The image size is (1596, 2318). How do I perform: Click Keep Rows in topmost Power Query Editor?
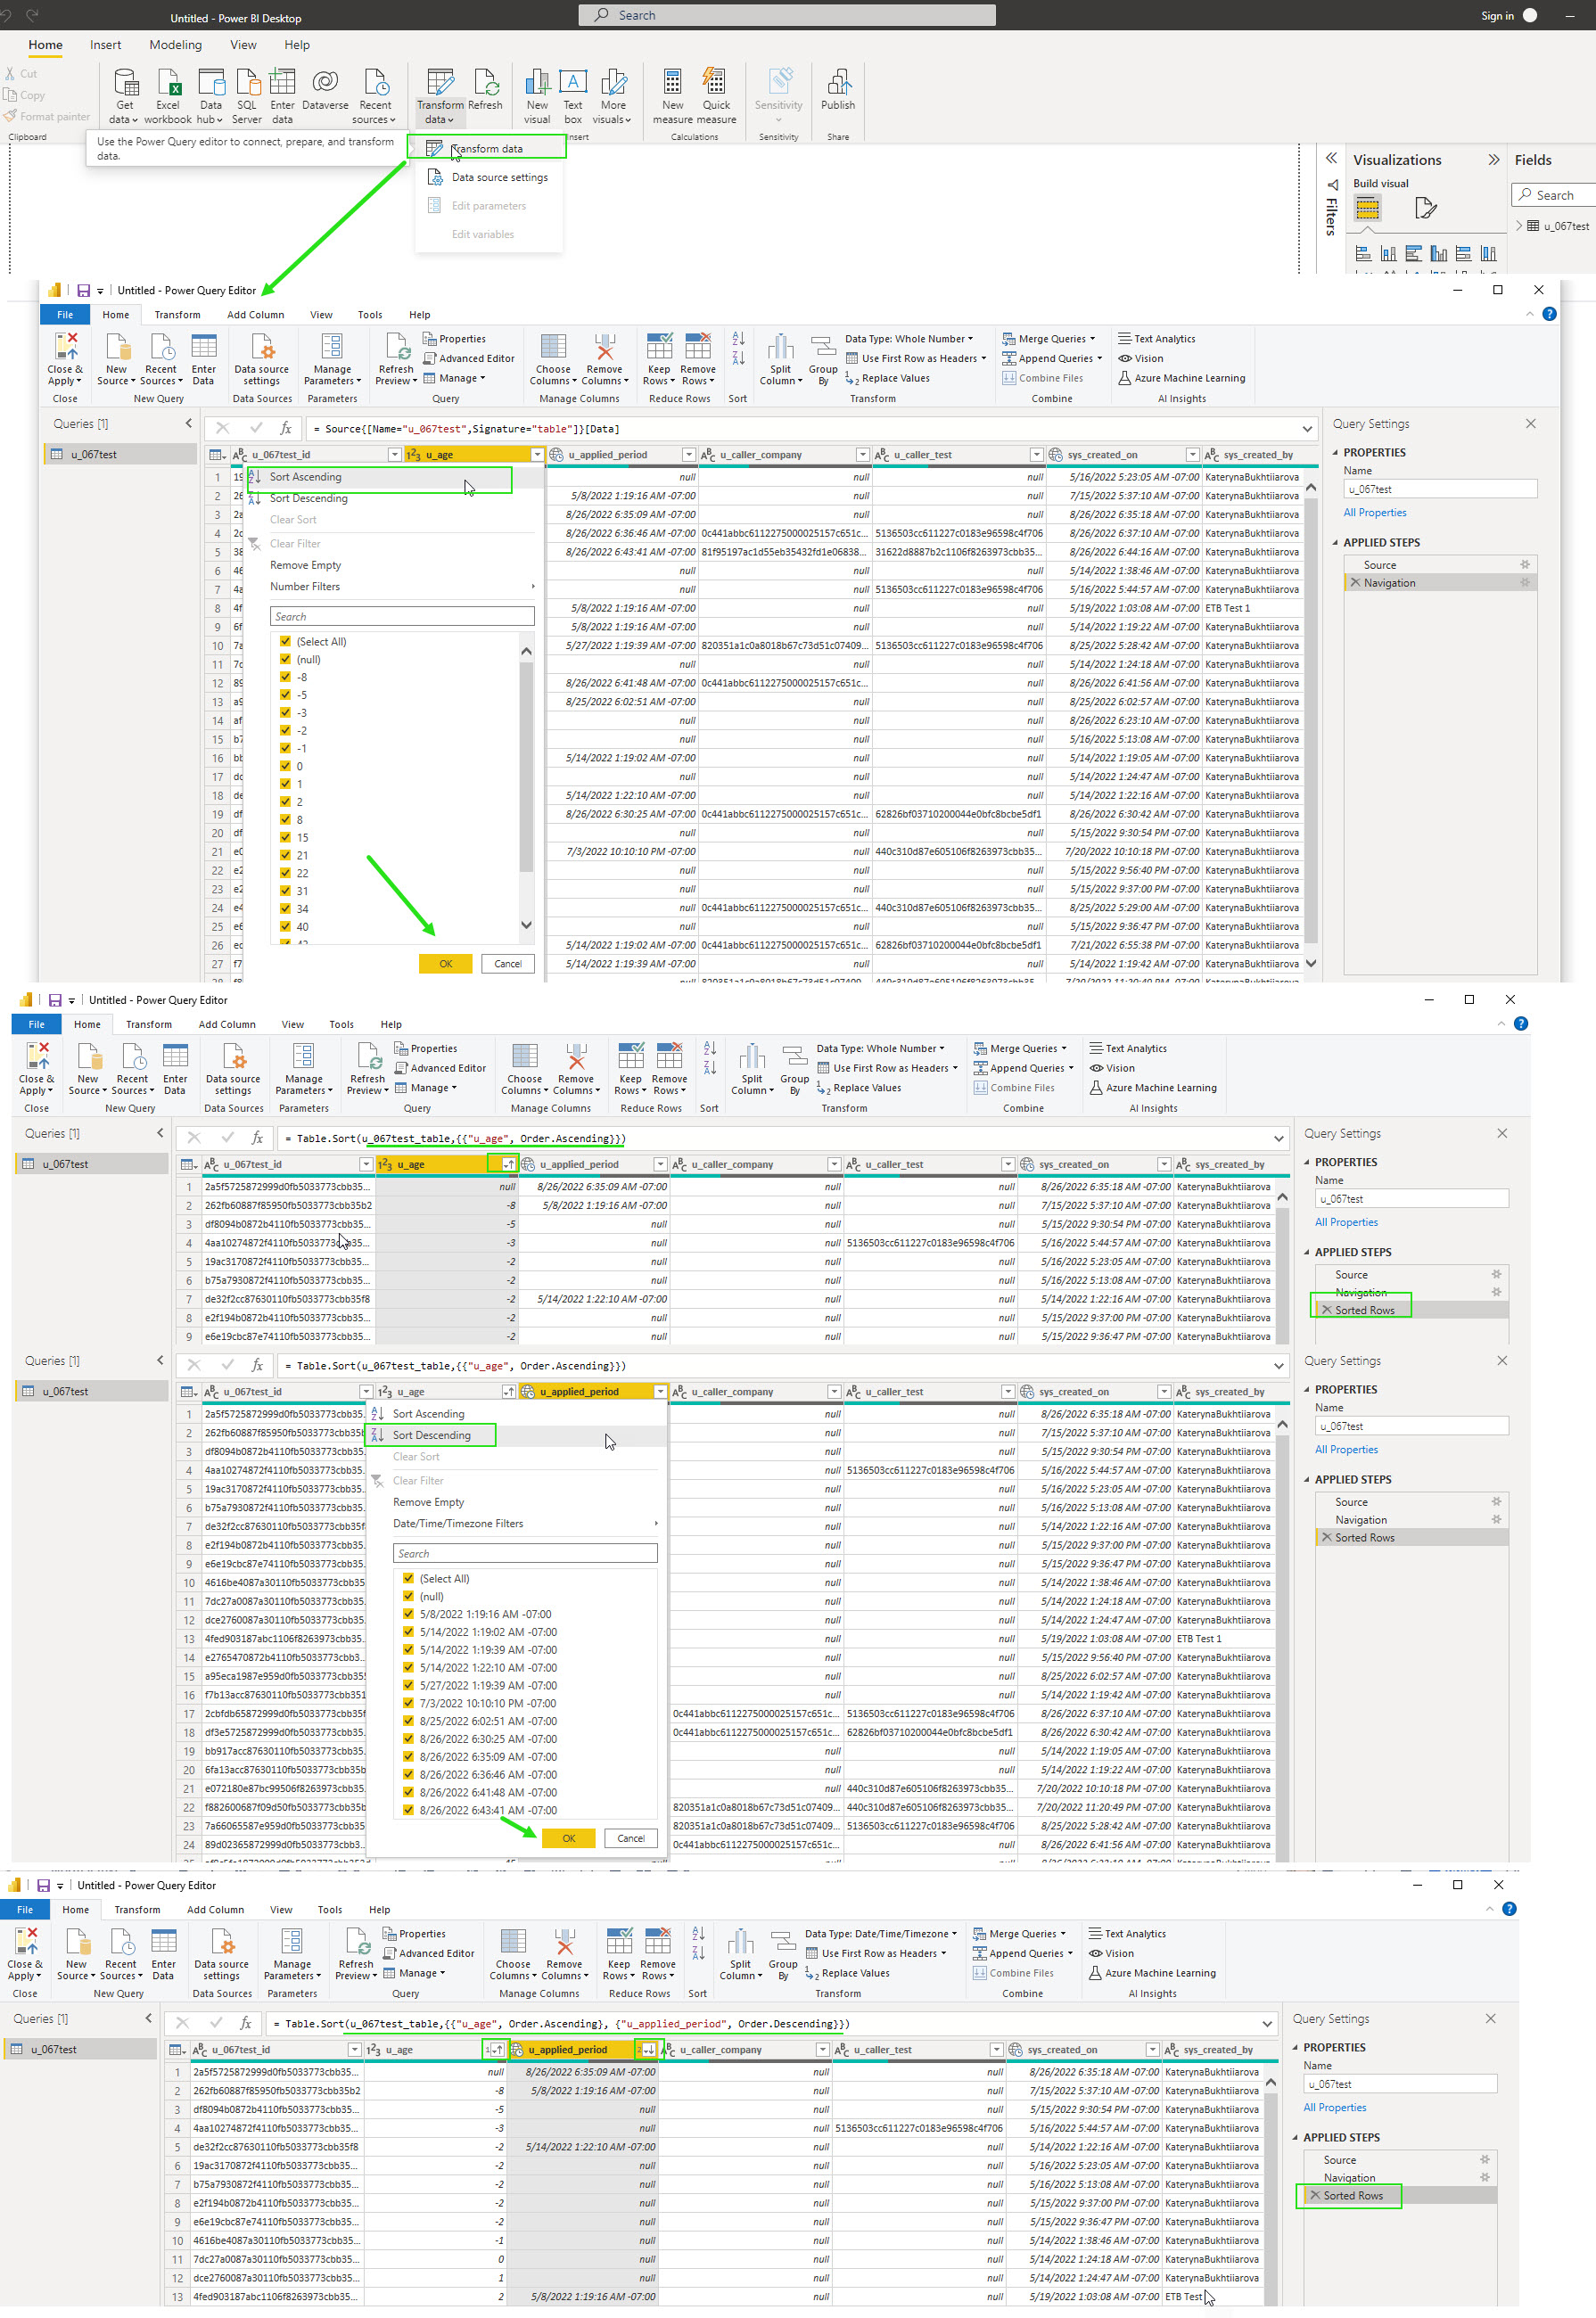coord(659,360)
